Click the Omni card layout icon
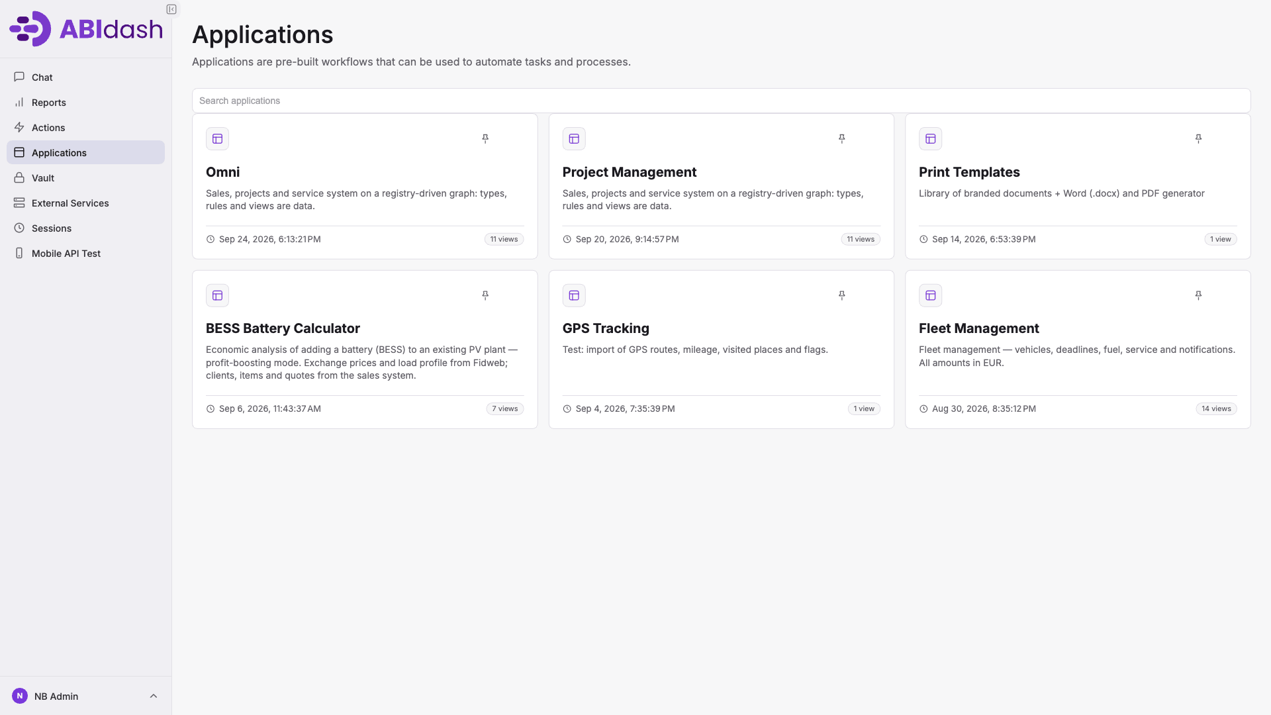This screenshot has height=715, width=1271. pos(217,139)
